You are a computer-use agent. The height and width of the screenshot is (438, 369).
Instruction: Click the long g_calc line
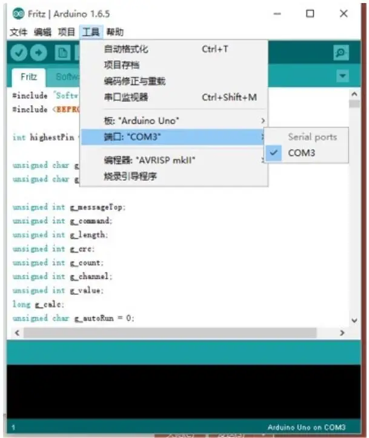pos(38,304)
